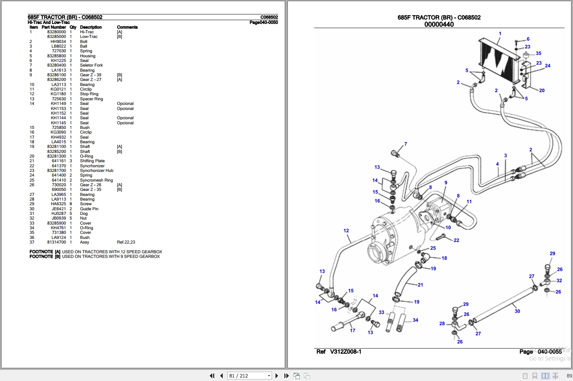This screenshot has height=381, width=573.
Task: Click the Gear Z - 27 description
Action: (91, 79)
